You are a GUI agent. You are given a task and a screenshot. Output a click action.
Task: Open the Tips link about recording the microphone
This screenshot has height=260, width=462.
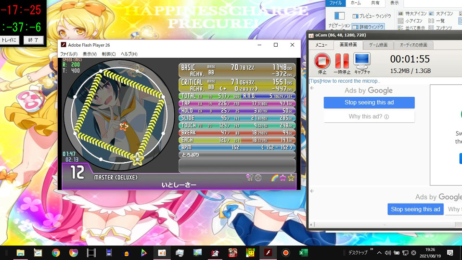coord(345,81)
